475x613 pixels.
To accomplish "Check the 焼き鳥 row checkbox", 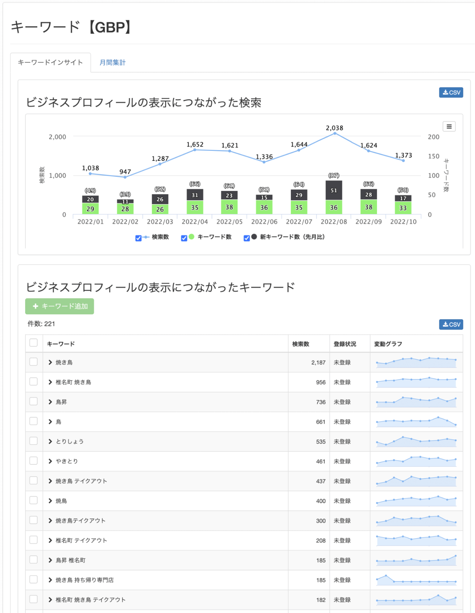I will [33, 362].
